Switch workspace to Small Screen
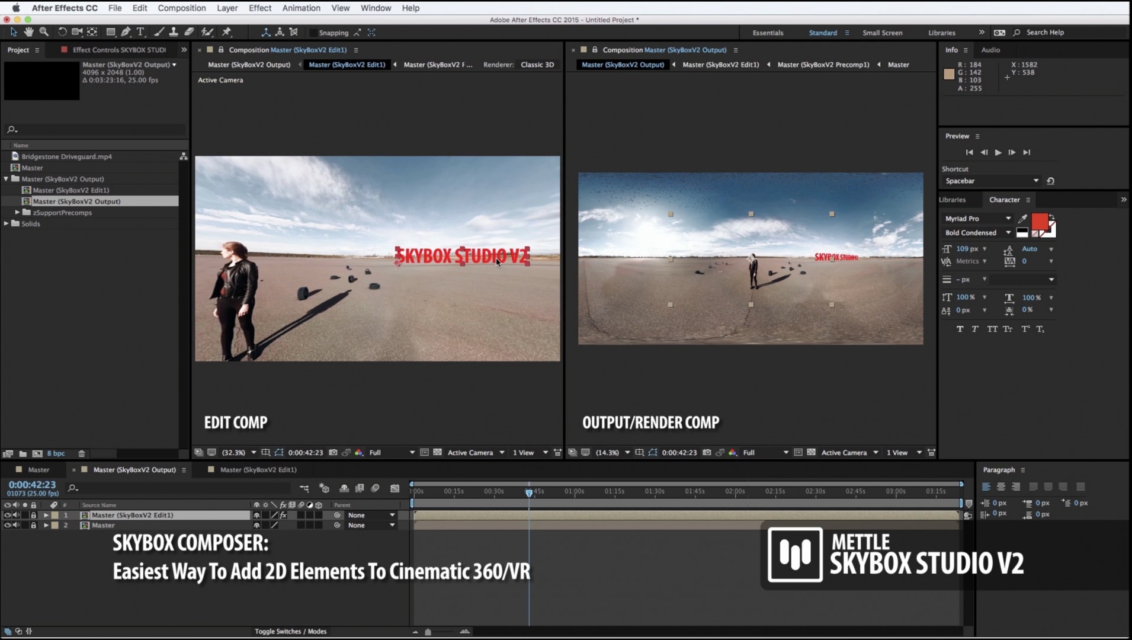This screenshot has width=1132, height=640. coord(882,33)
